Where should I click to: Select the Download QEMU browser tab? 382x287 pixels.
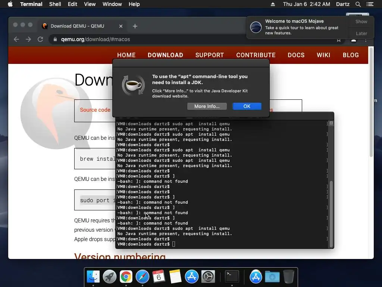[82, 26]
